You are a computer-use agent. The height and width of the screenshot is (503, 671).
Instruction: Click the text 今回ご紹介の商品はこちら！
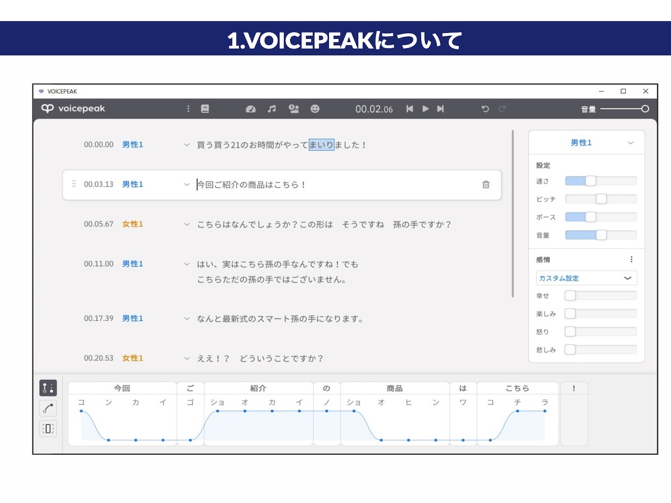[252, 184]
